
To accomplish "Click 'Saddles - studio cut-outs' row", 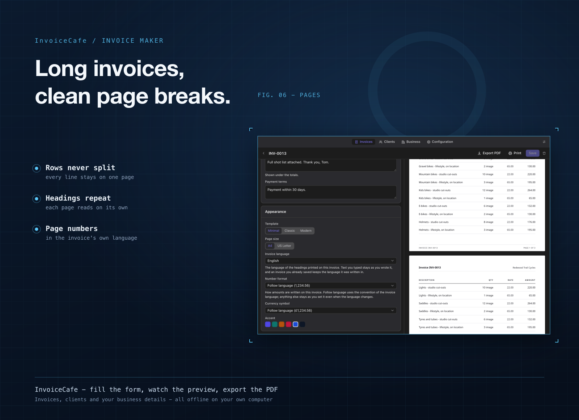I will [477, 303].
